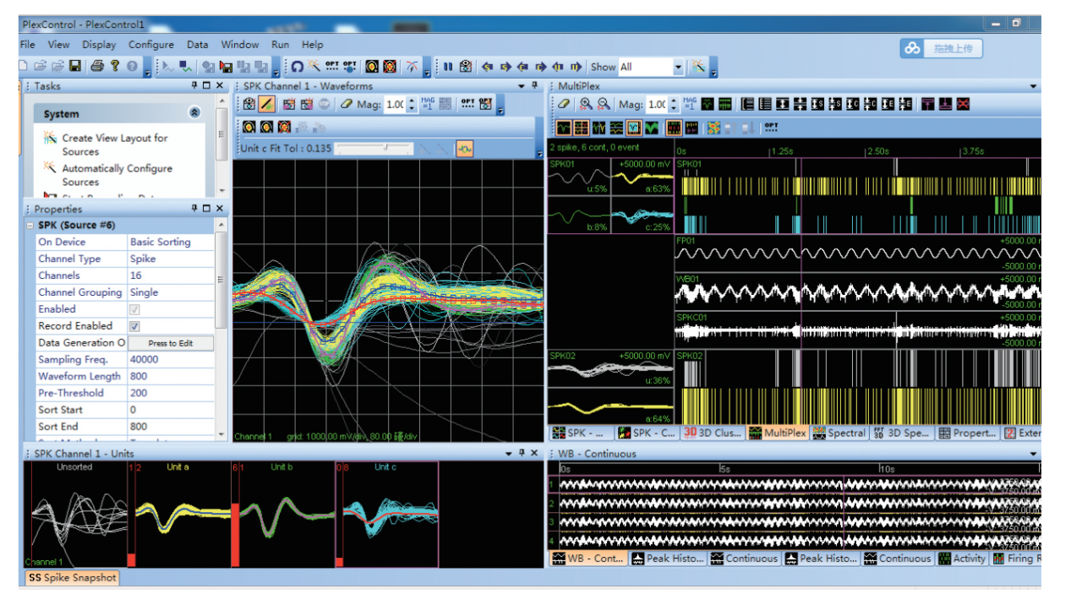Click the Press to Edit button
The height and width of the screenshot is (605, 1071).
click(171, 343)
